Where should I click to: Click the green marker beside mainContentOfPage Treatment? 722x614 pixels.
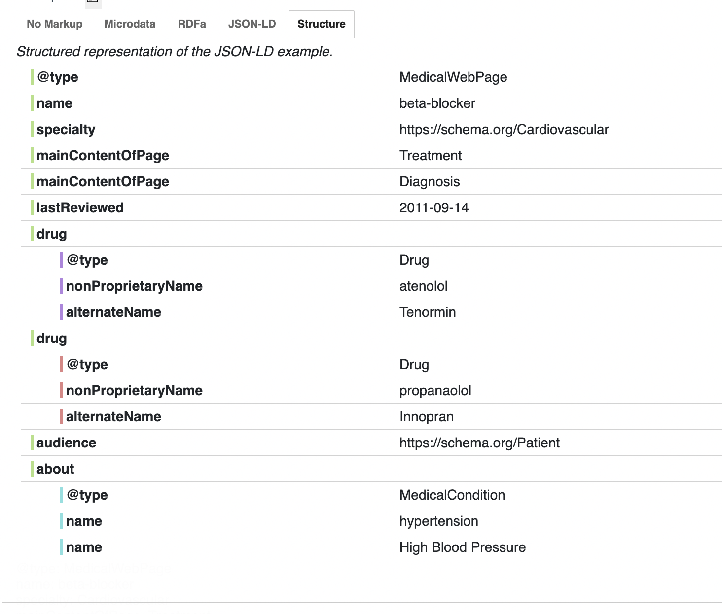[32, 155]
